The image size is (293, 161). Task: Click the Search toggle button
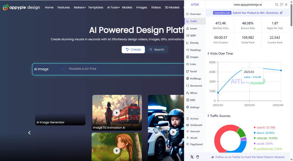click(157, 50)
